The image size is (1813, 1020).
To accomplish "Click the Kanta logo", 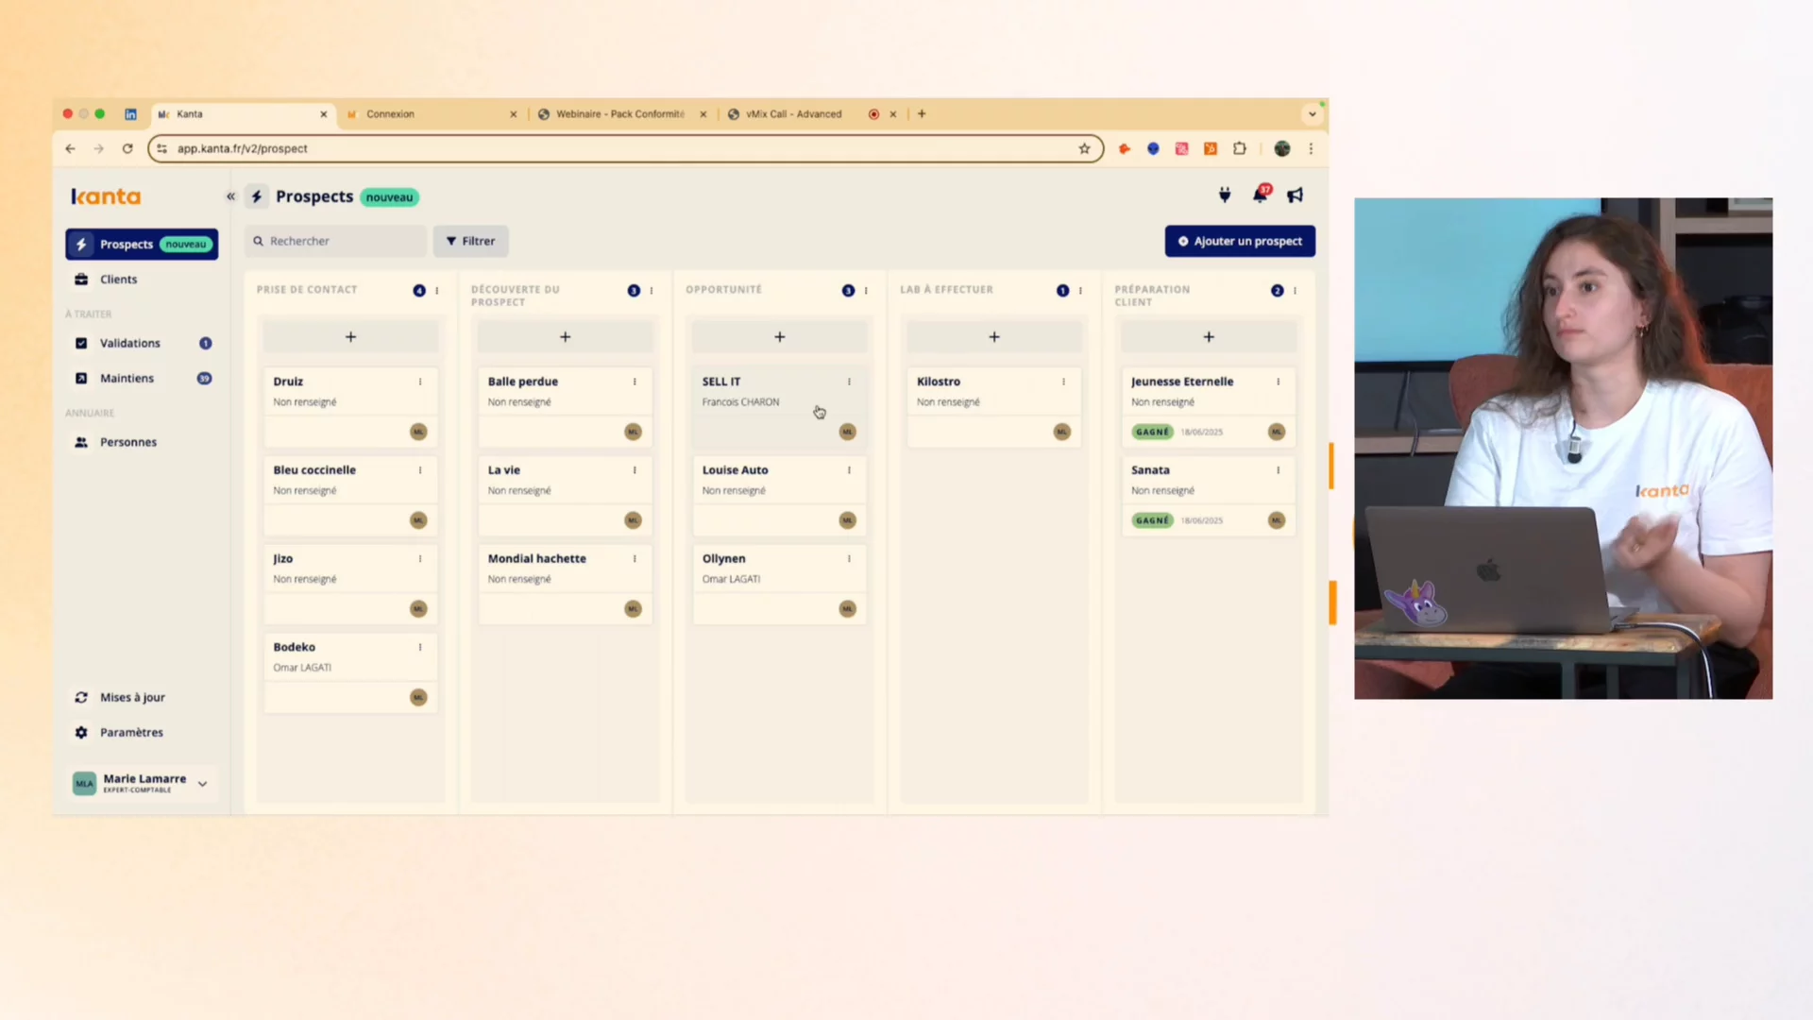I will point(106,196).
